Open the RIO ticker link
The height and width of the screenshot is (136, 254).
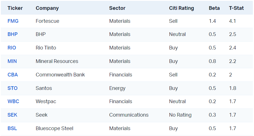[12, 48]
